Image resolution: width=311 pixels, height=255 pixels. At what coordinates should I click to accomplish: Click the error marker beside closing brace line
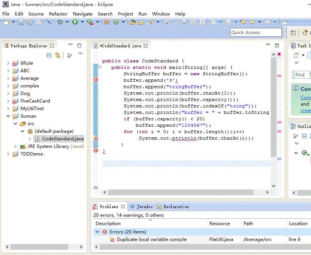[x=96, y=150]
